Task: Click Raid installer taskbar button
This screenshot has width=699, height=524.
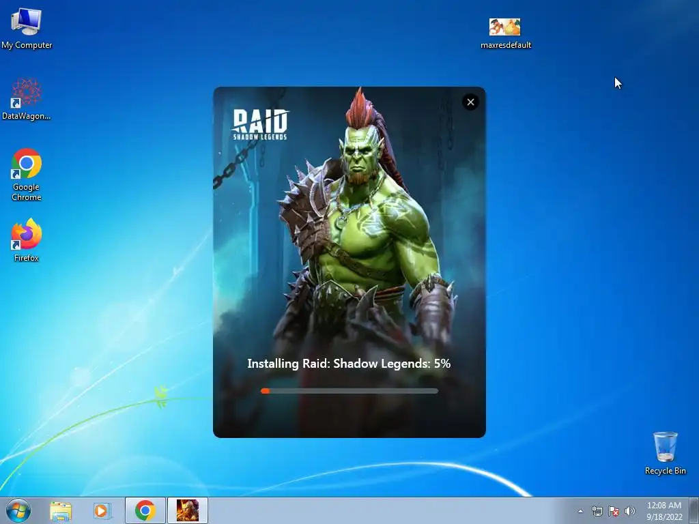Action: pos(188,510)
